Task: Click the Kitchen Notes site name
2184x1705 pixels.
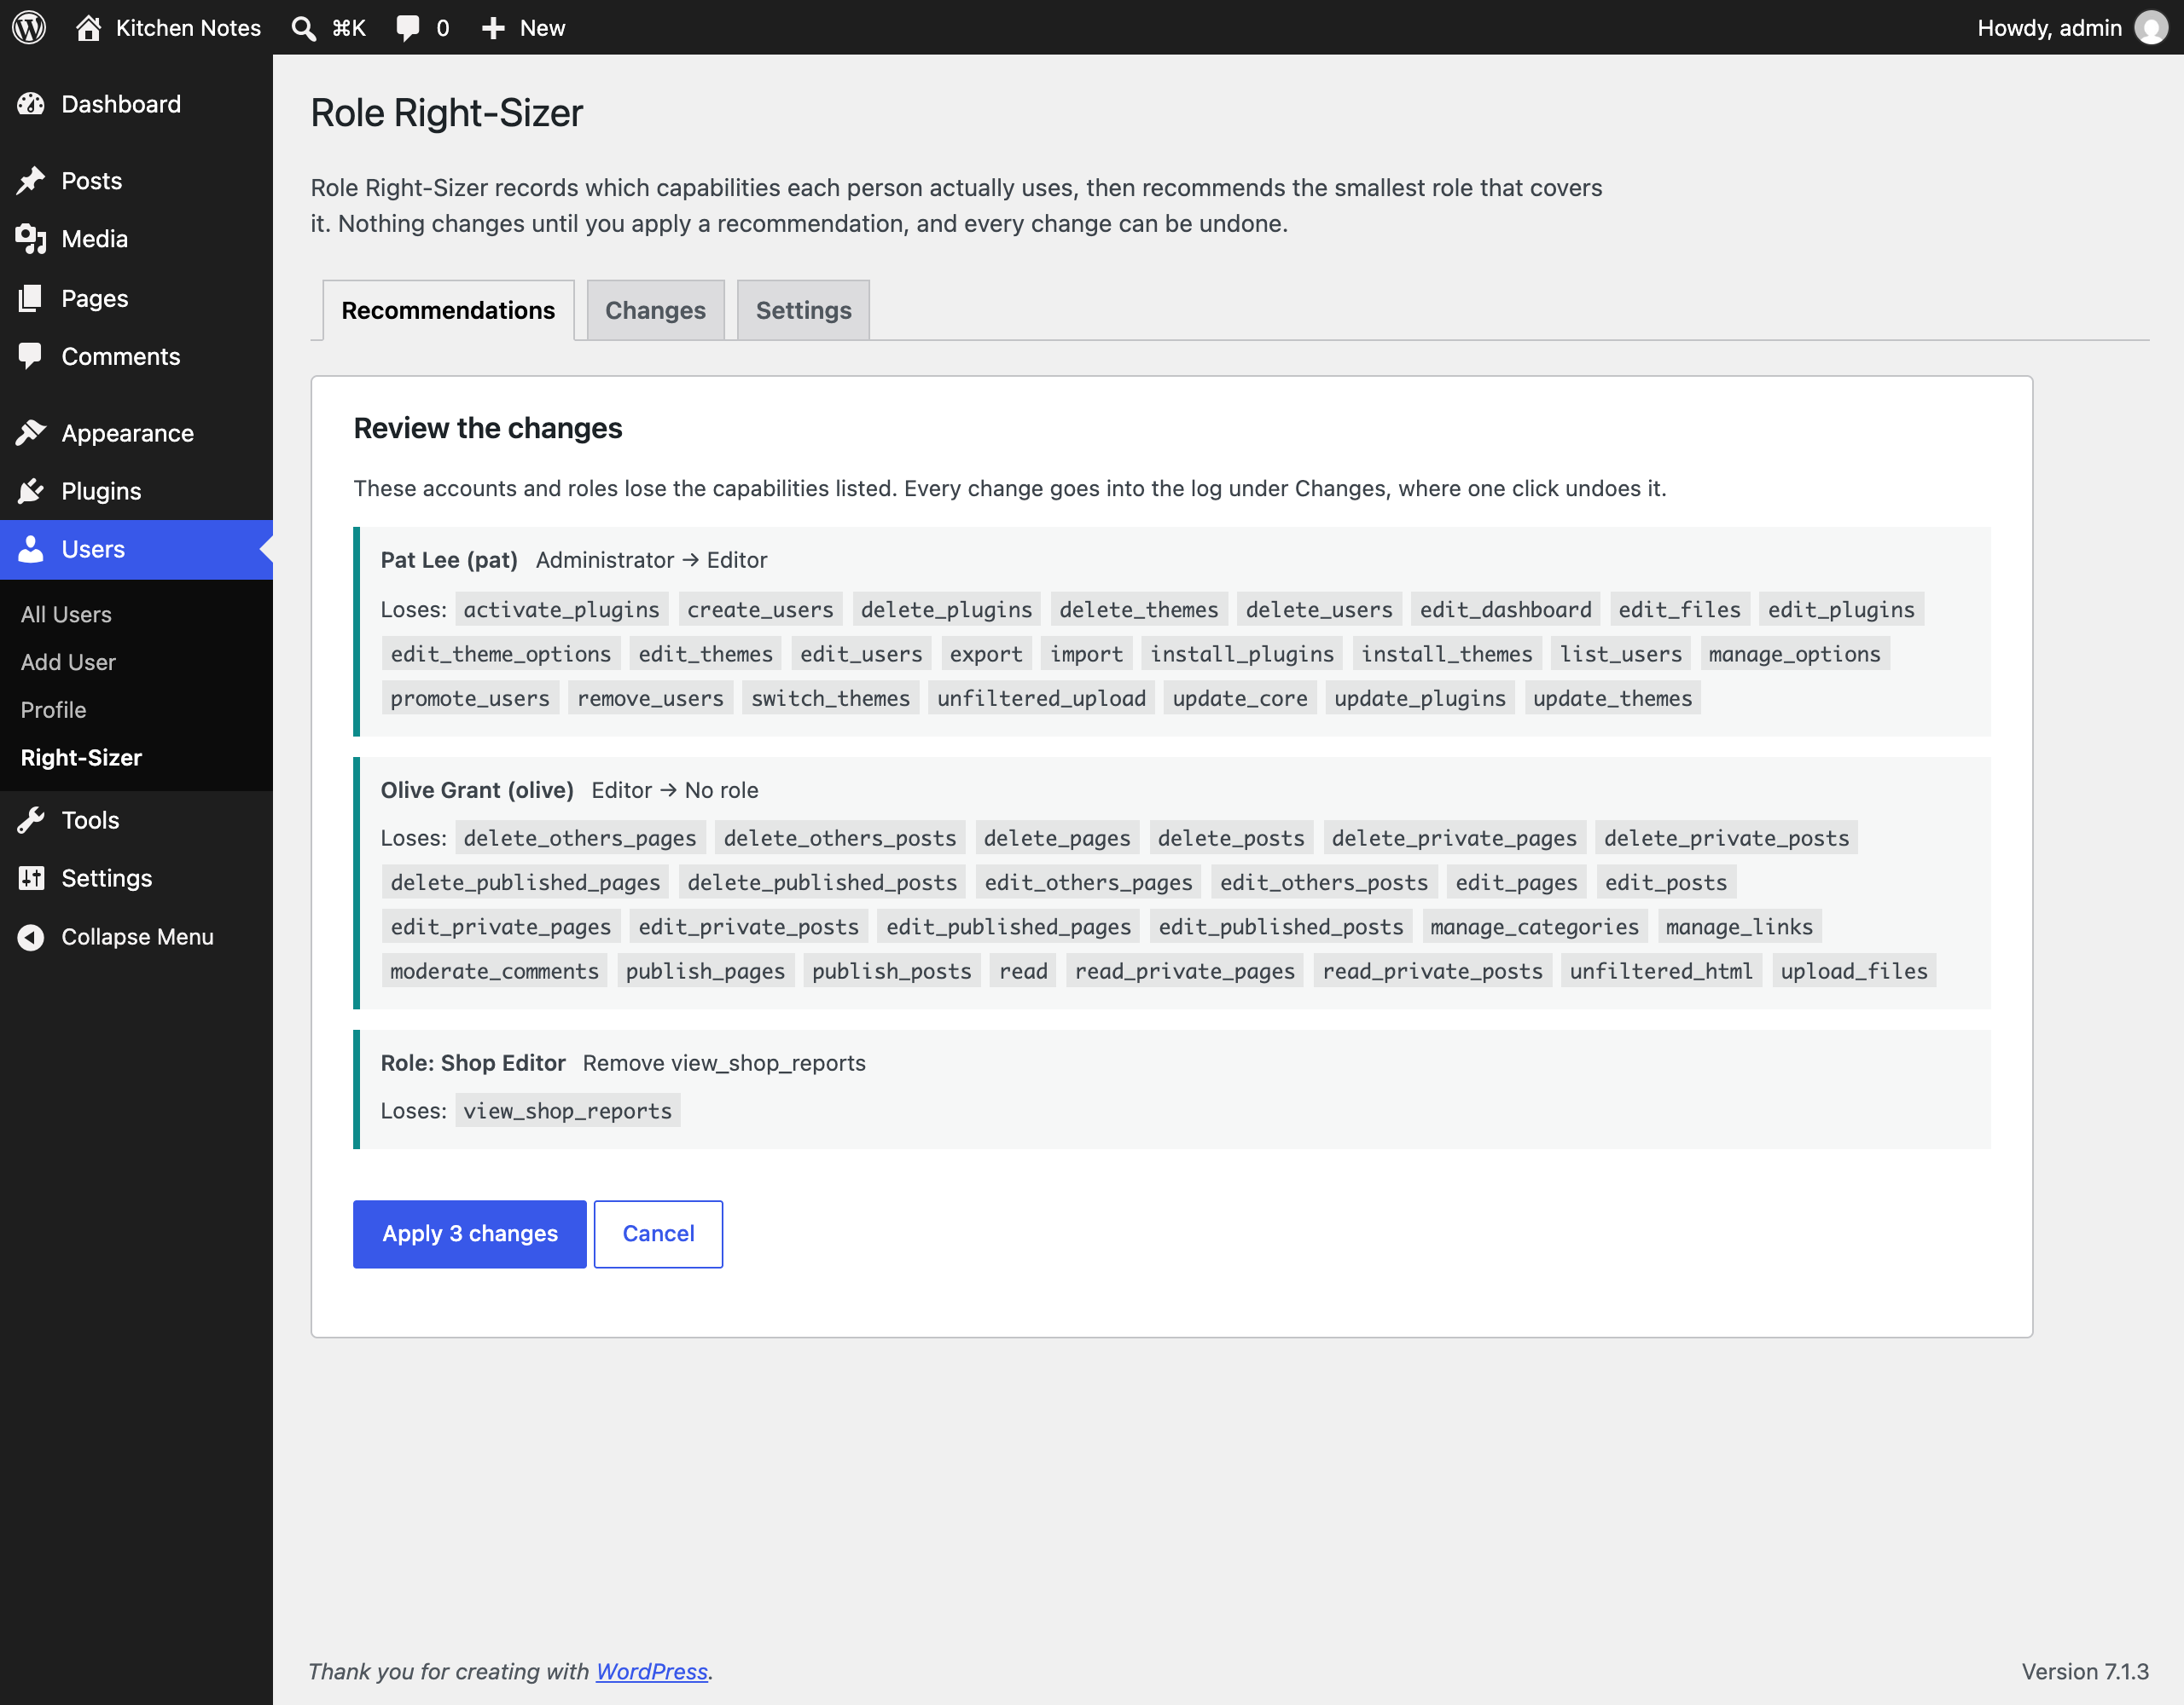Action: [x=188, y=28]
